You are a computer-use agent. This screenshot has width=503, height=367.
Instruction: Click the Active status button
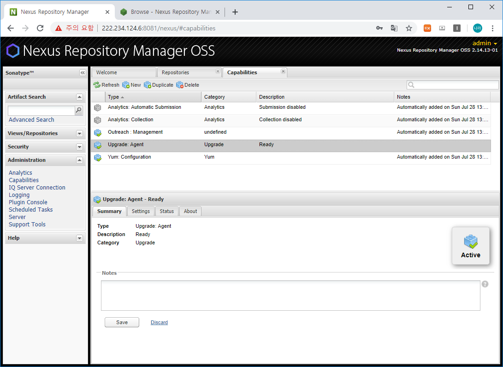coord(471,246)
